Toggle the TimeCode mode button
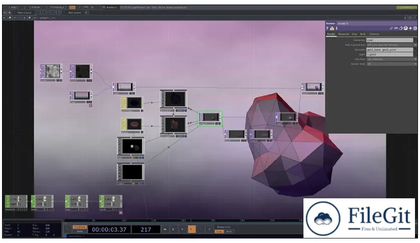The image size is (420, 243). 79,227
